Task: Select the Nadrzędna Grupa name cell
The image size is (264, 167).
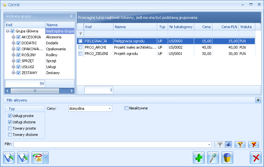Action: tap(60, 31)
